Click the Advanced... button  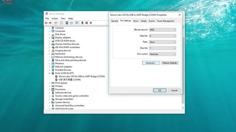tap(151, 63)
